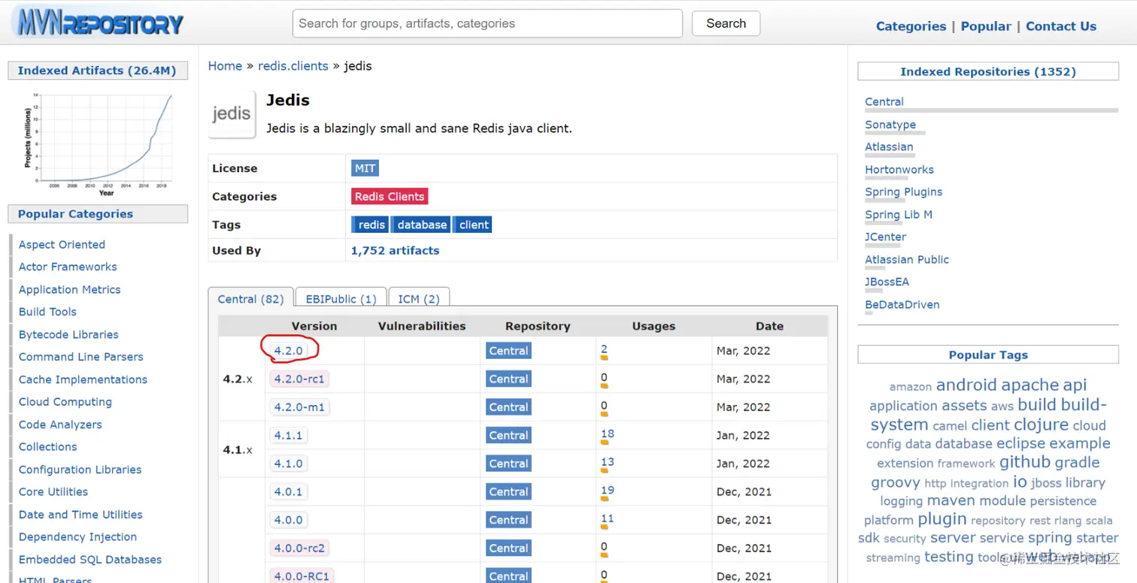Go to Home breadcrumb
The height and width of the screenshot is (583, 1137).
(x=225, y=66)
